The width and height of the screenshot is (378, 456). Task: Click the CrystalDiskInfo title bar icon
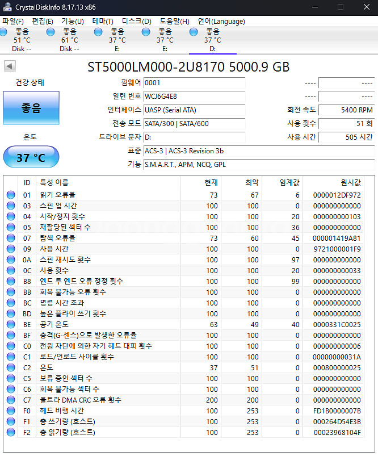(7, 7)
